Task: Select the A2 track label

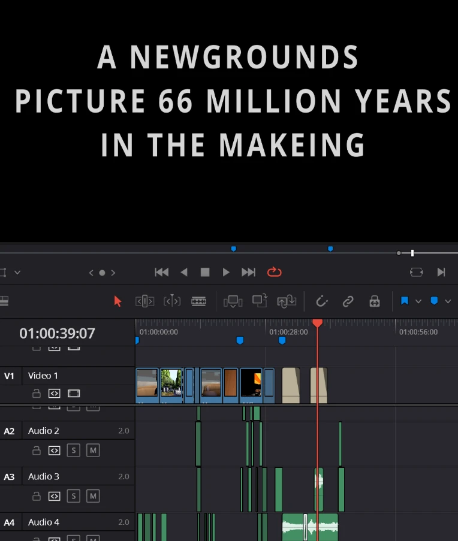Action: pyautogui.click(x=10, y=431)
